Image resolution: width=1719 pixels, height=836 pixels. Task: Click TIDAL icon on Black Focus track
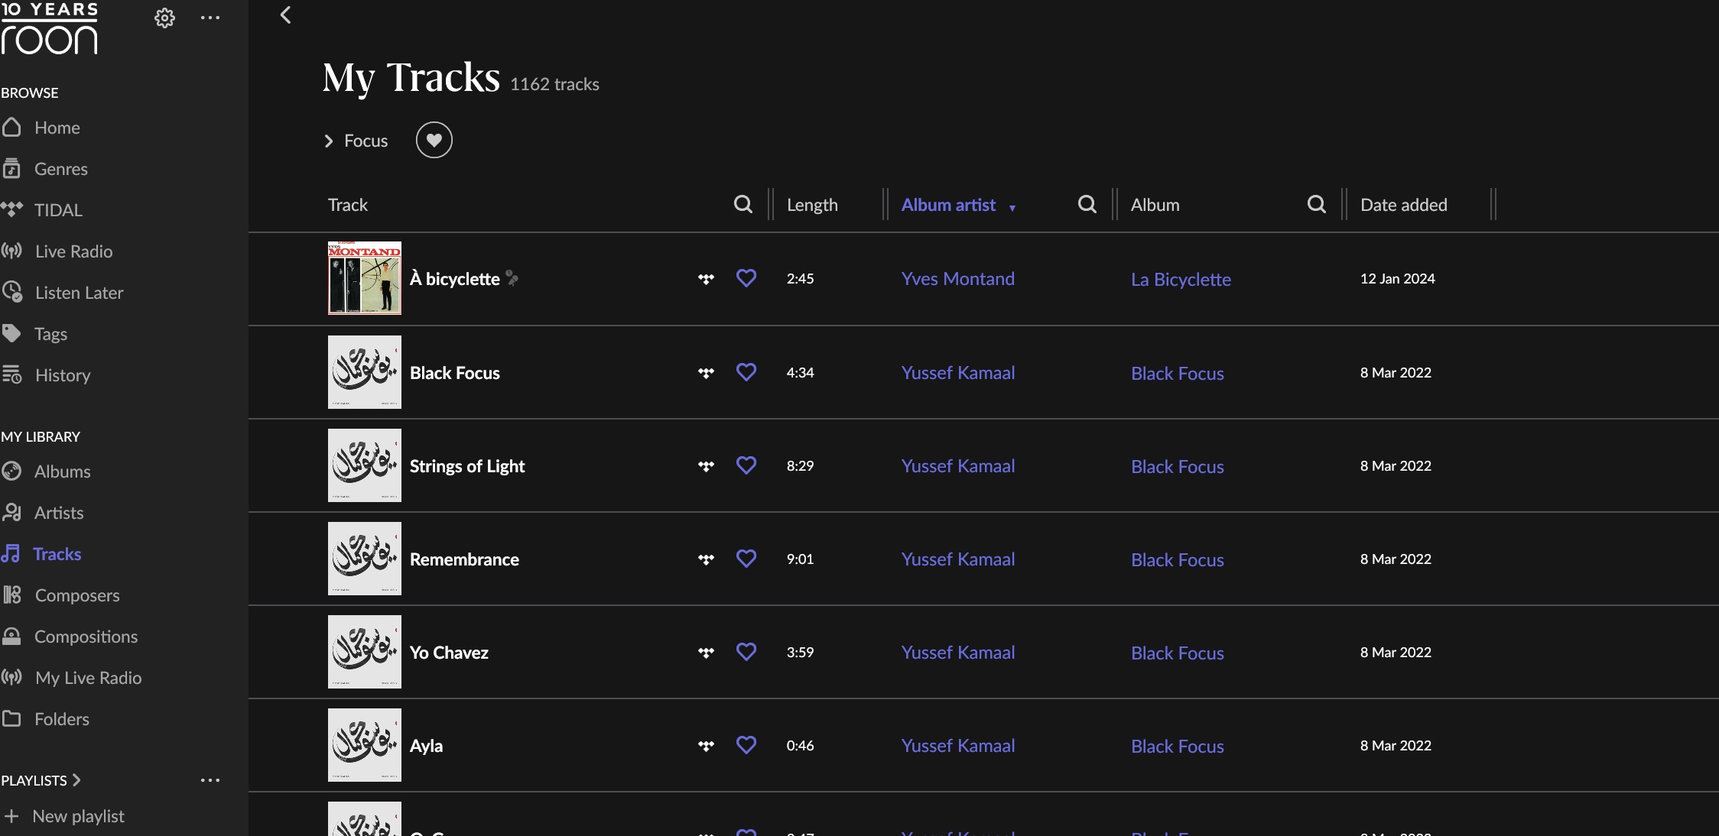(706, 373)
